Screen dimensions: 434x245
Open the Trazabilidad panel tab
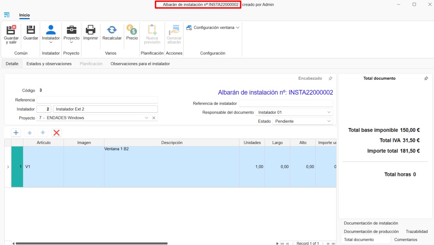tap(416, 232)
